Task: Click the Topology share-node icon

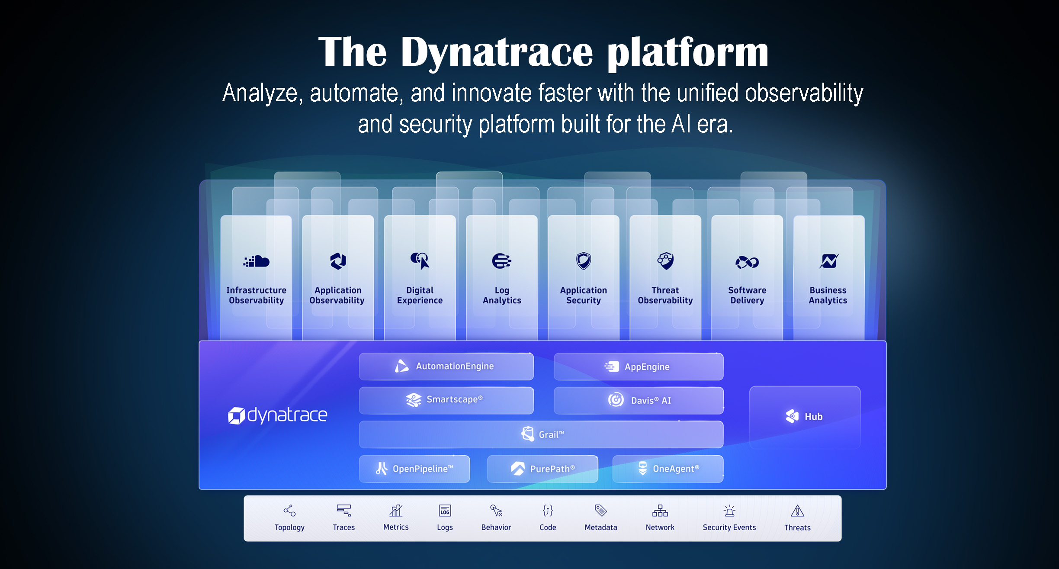Action: [289, 511]
